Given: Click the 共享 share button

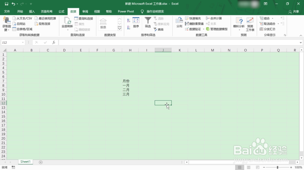Looking at the screenshot, I should pyautogui.click(x=294, y=11).
